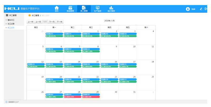Click the red completion rate bar on the 28th
The height and width of the screenshot is (107, 211).
(72, 97)
